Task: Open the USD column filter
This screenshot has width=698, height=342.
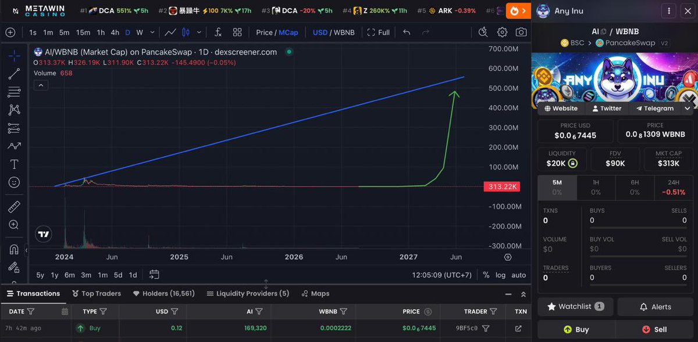Action: click(x=174, y=311)
